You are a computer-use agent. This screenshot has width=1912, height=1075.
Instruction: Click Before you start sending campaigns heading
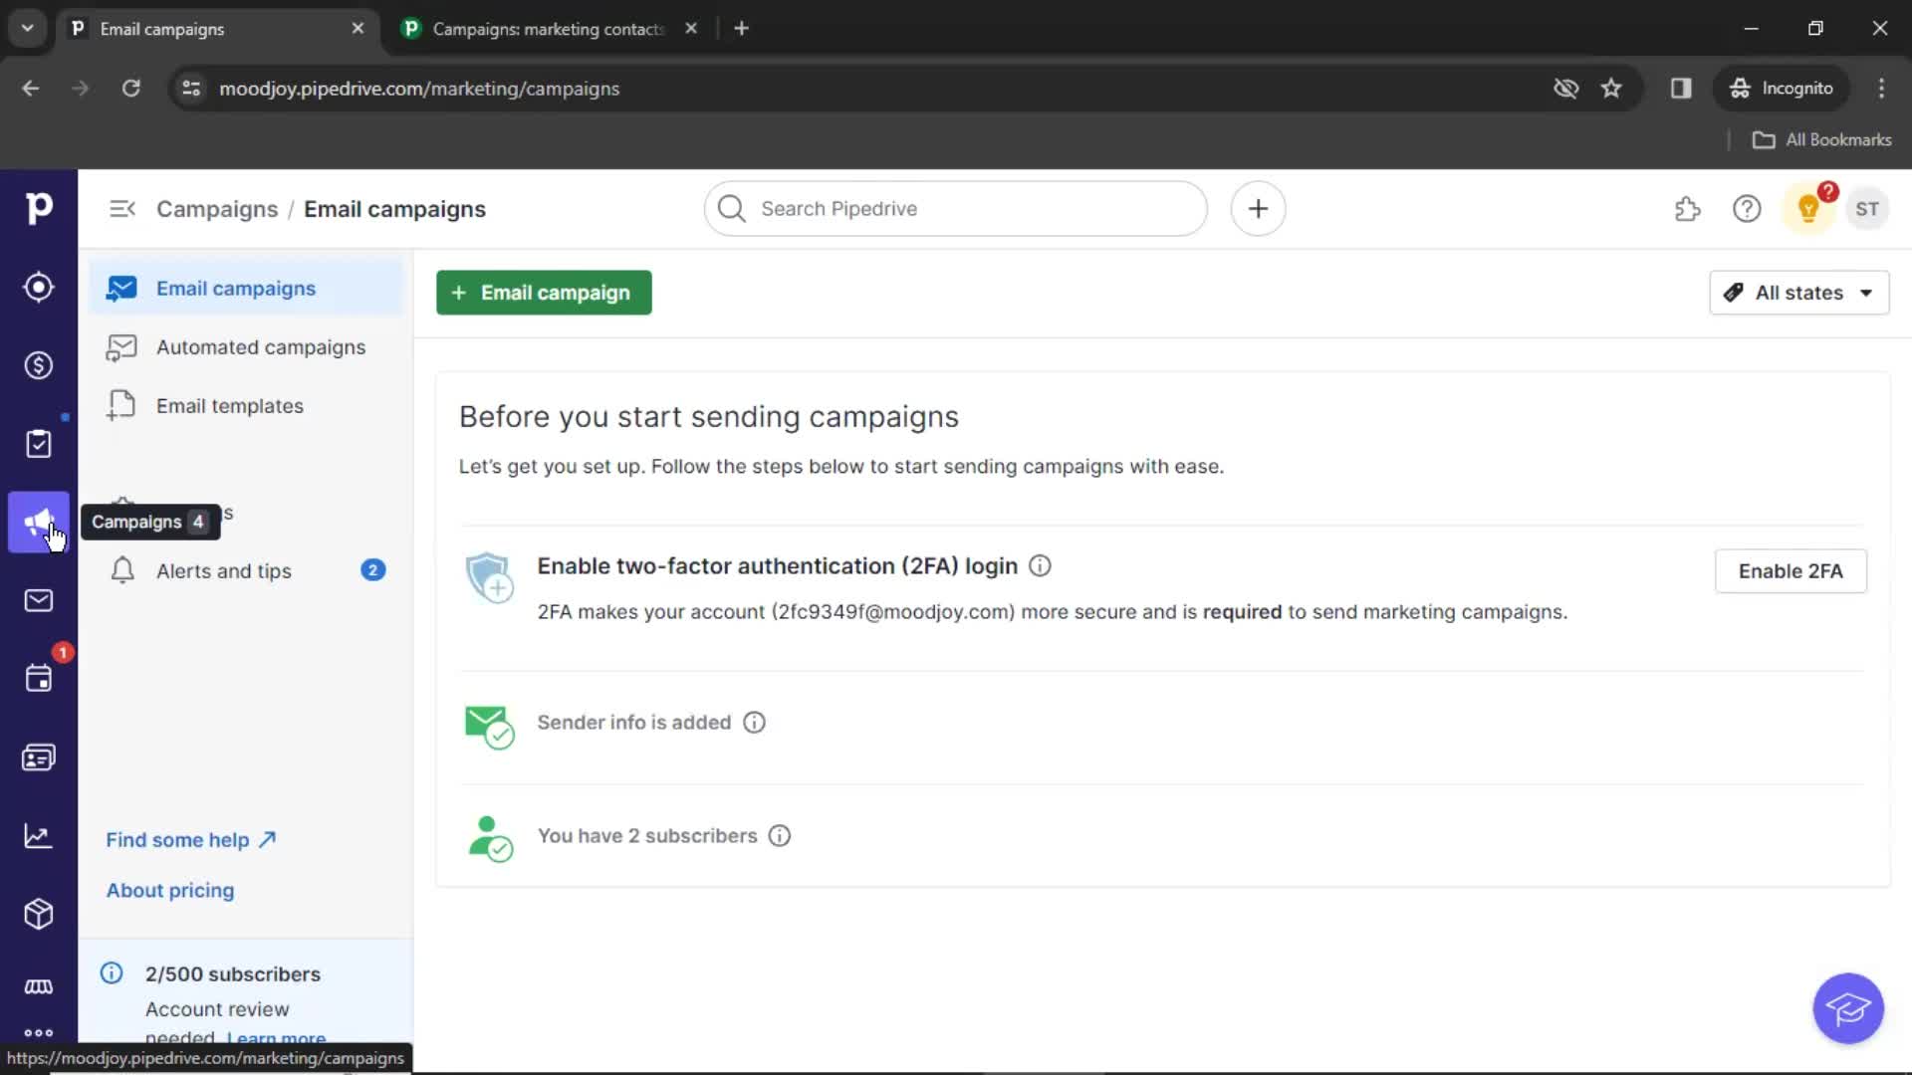(708, 417)
